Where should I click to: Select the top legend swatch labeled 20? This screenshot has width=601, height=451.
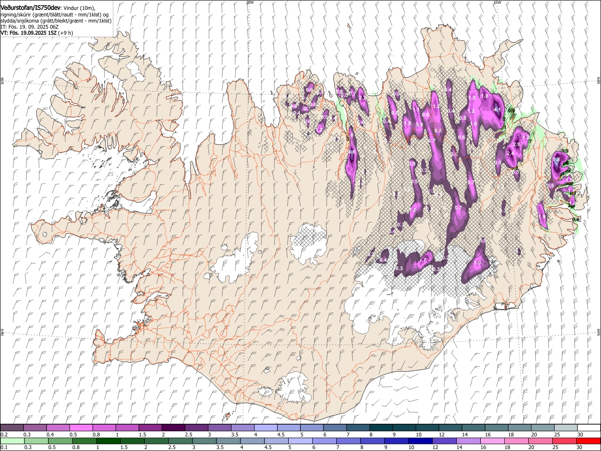pyautogui.click(x=542, y=428)
